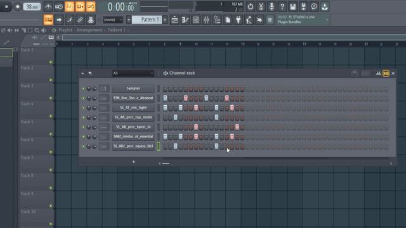
Task: Toggle the 3.2 countdown before recording
Action: (69, 7)
